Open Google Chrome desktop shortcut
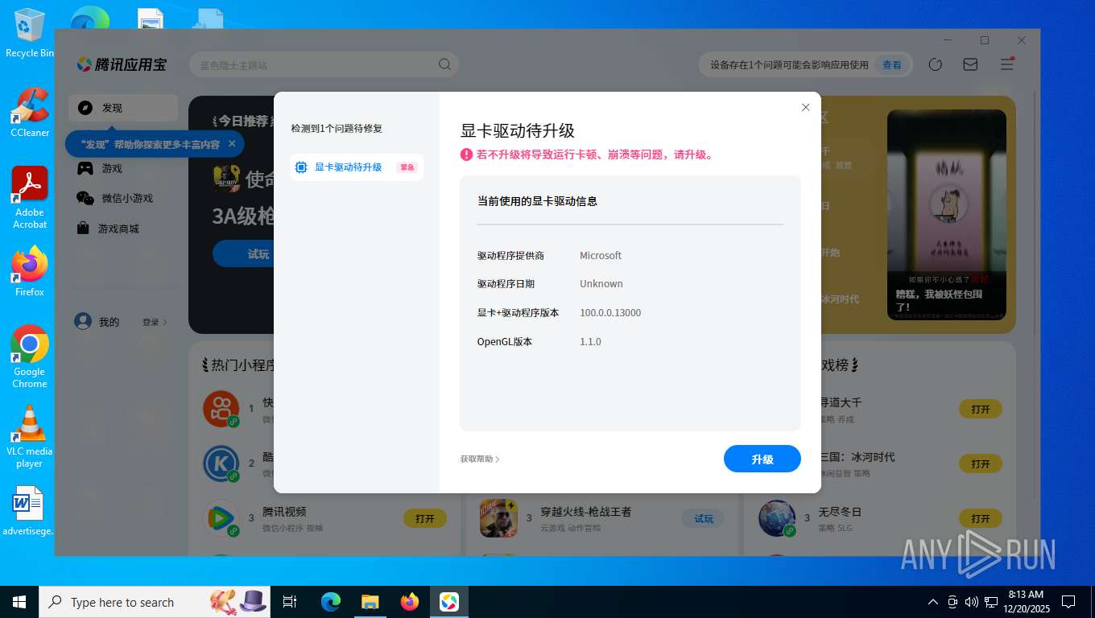The height and width of the screenshot is (618, 1095). (30, 356)
